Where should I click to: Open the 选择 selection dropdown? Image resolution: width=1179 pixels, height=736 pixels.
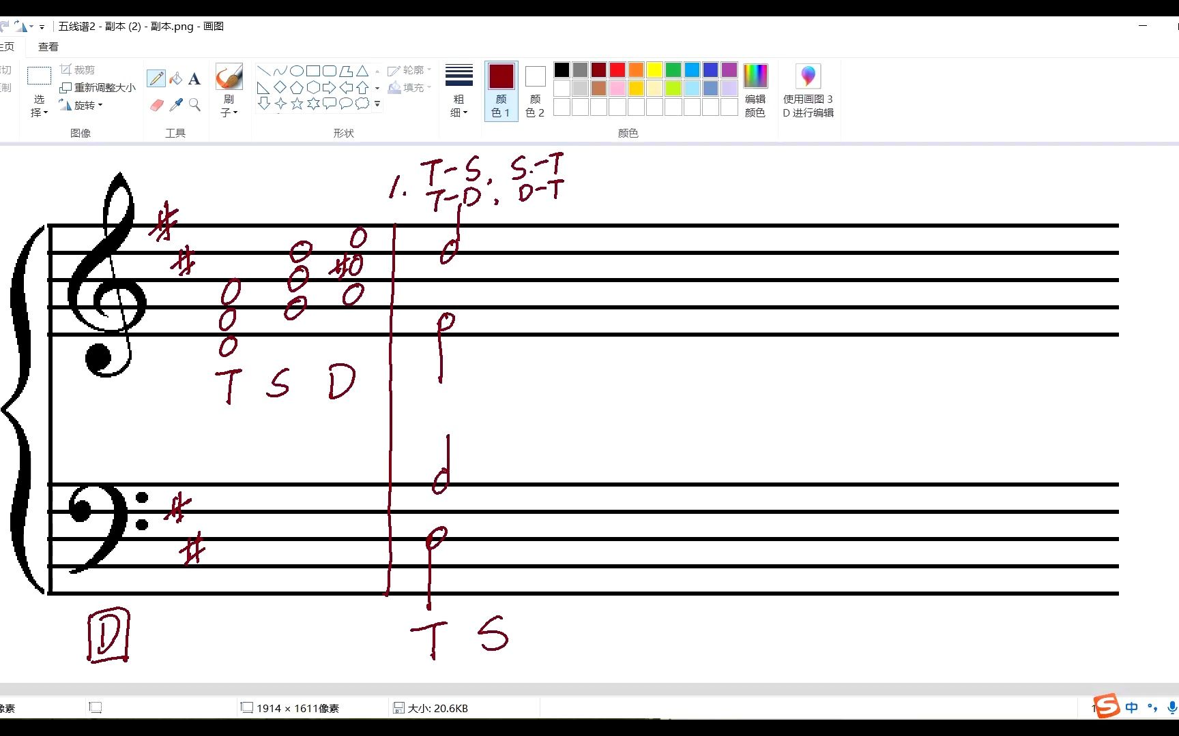coord(39,106)
